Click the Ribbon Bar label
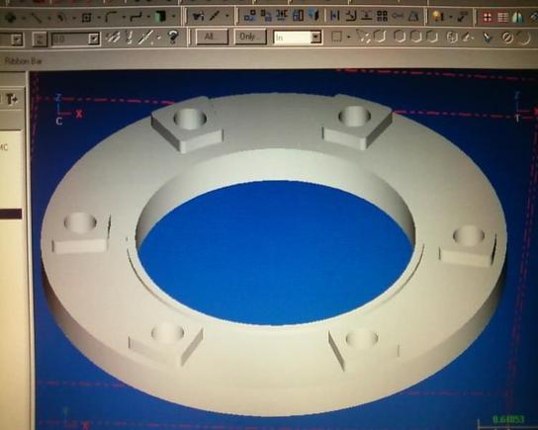 (x=24, y=61)
